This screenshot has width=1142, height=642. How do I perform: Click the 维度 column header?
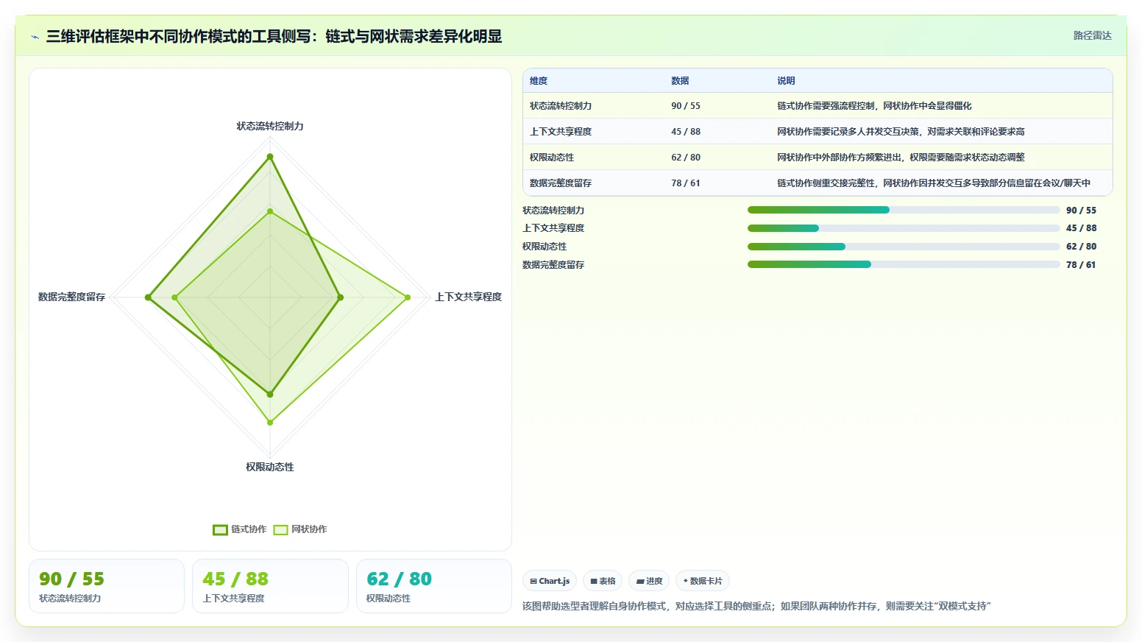(x=539, y=81)
